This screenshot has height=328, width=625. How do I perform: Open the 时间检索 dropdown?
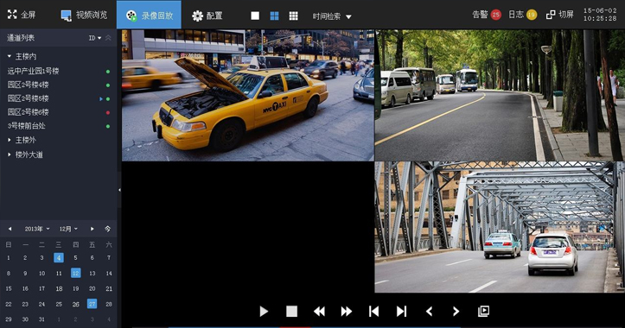tap(332, 16)
